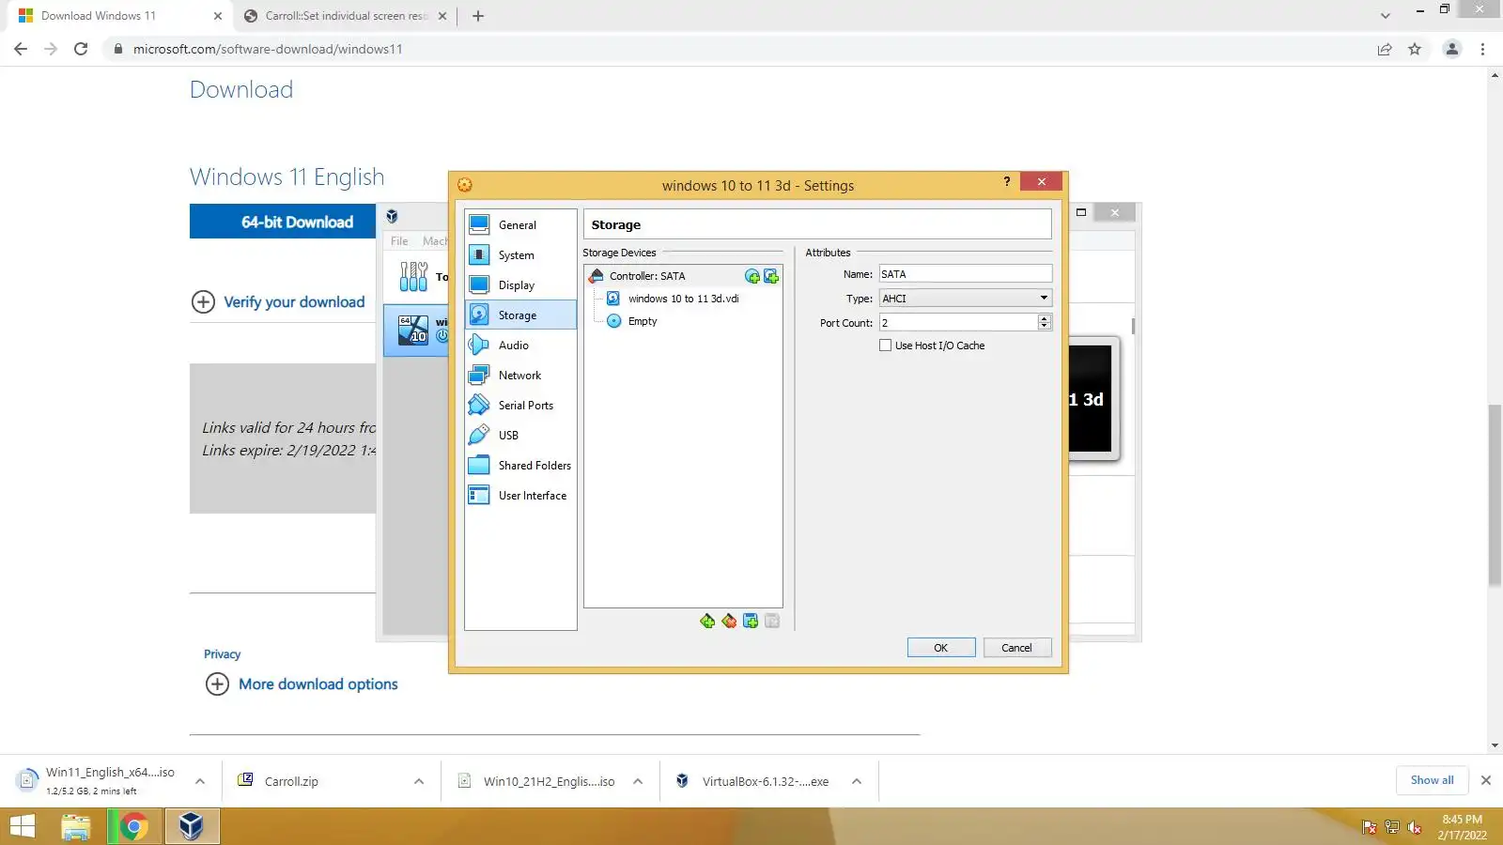Enable Use Host I/O Cache
This screenshot has height=845, width=1503.
click(x=885, y=346)
